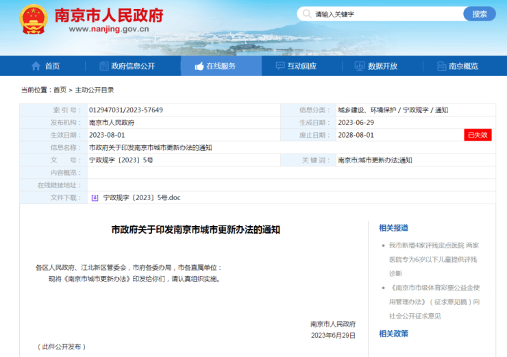The width and height of the screenshot is (507, 357).
Task: Click the 政府信息公开 document icon
Action: point(104,66)
